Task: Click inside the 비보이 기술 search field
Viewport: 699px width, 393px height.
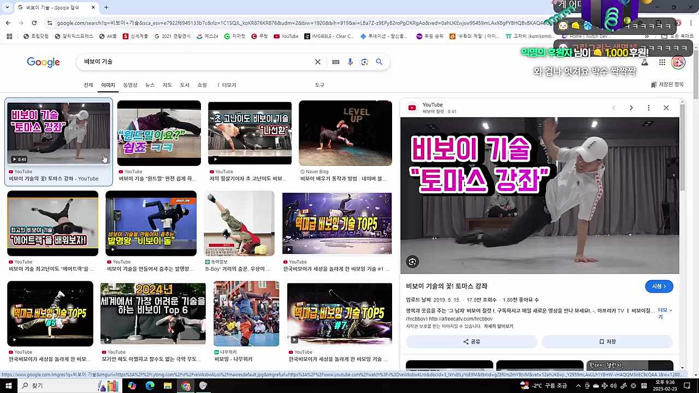Action: click(197, 62)
